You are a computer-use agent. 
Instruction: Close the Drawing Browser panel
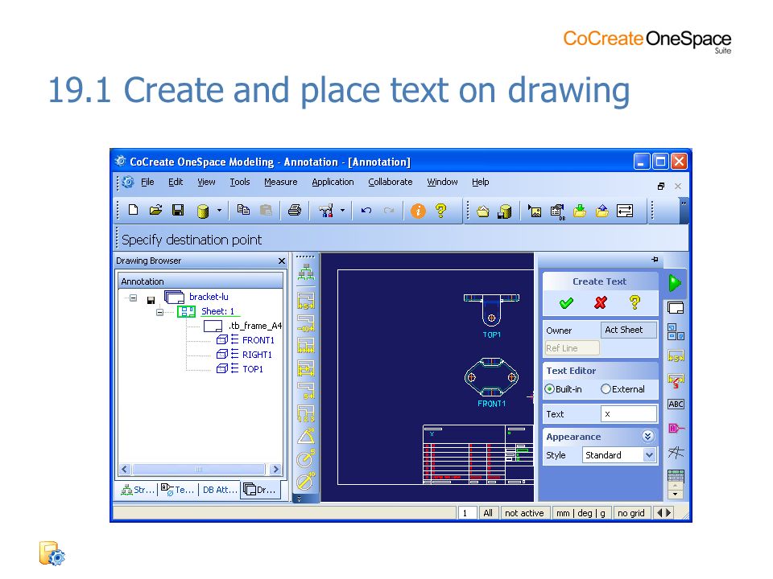[282, 261]
